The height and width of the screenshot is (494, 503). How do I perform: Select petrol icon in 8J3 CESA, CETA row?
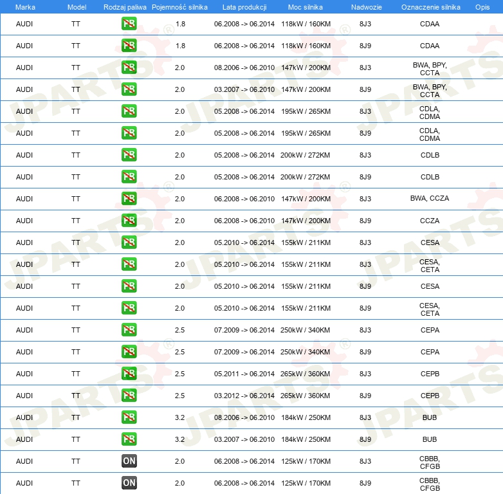(129, 264)
